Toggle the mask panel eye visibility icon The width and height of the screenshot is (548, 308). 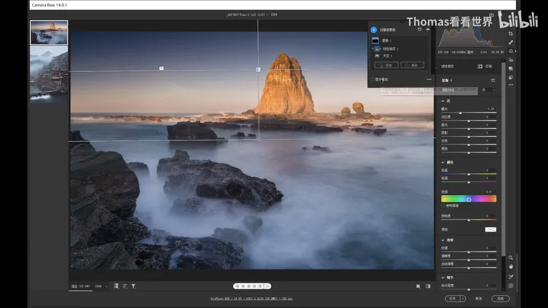pyautogui.click(x=428, y=30)
